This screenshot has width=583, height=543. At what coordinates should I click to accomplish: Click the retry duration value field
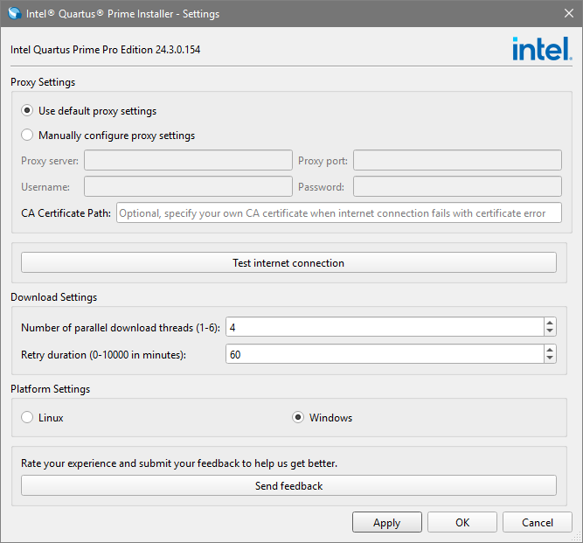(x=383, y=354)
